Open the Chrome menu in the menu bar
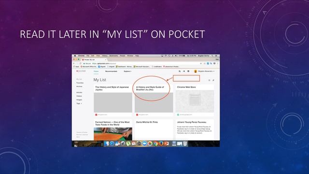The width and height of the screenshot is (309, 174). click(x=81, y=56)
